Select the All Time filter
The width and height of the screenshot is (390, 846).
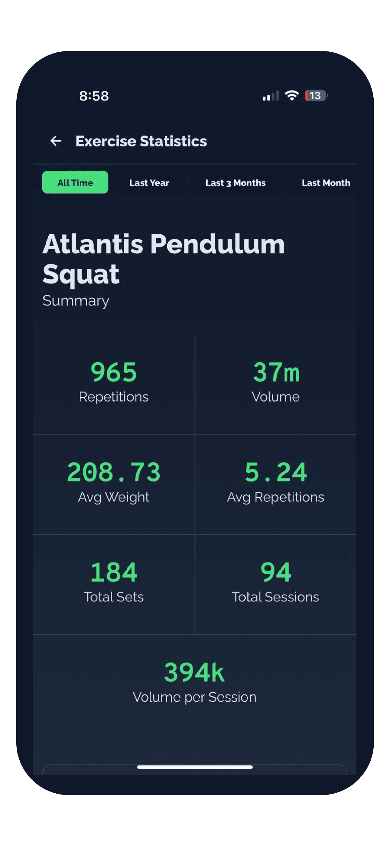75,182
